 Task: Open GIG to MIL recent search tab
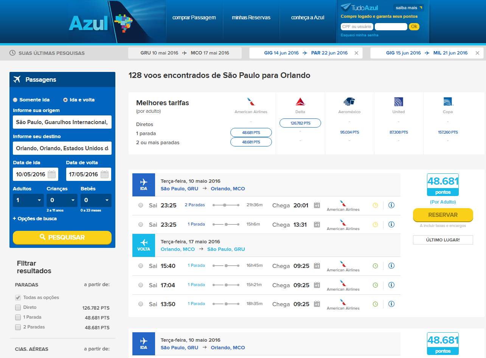(427, 53)
